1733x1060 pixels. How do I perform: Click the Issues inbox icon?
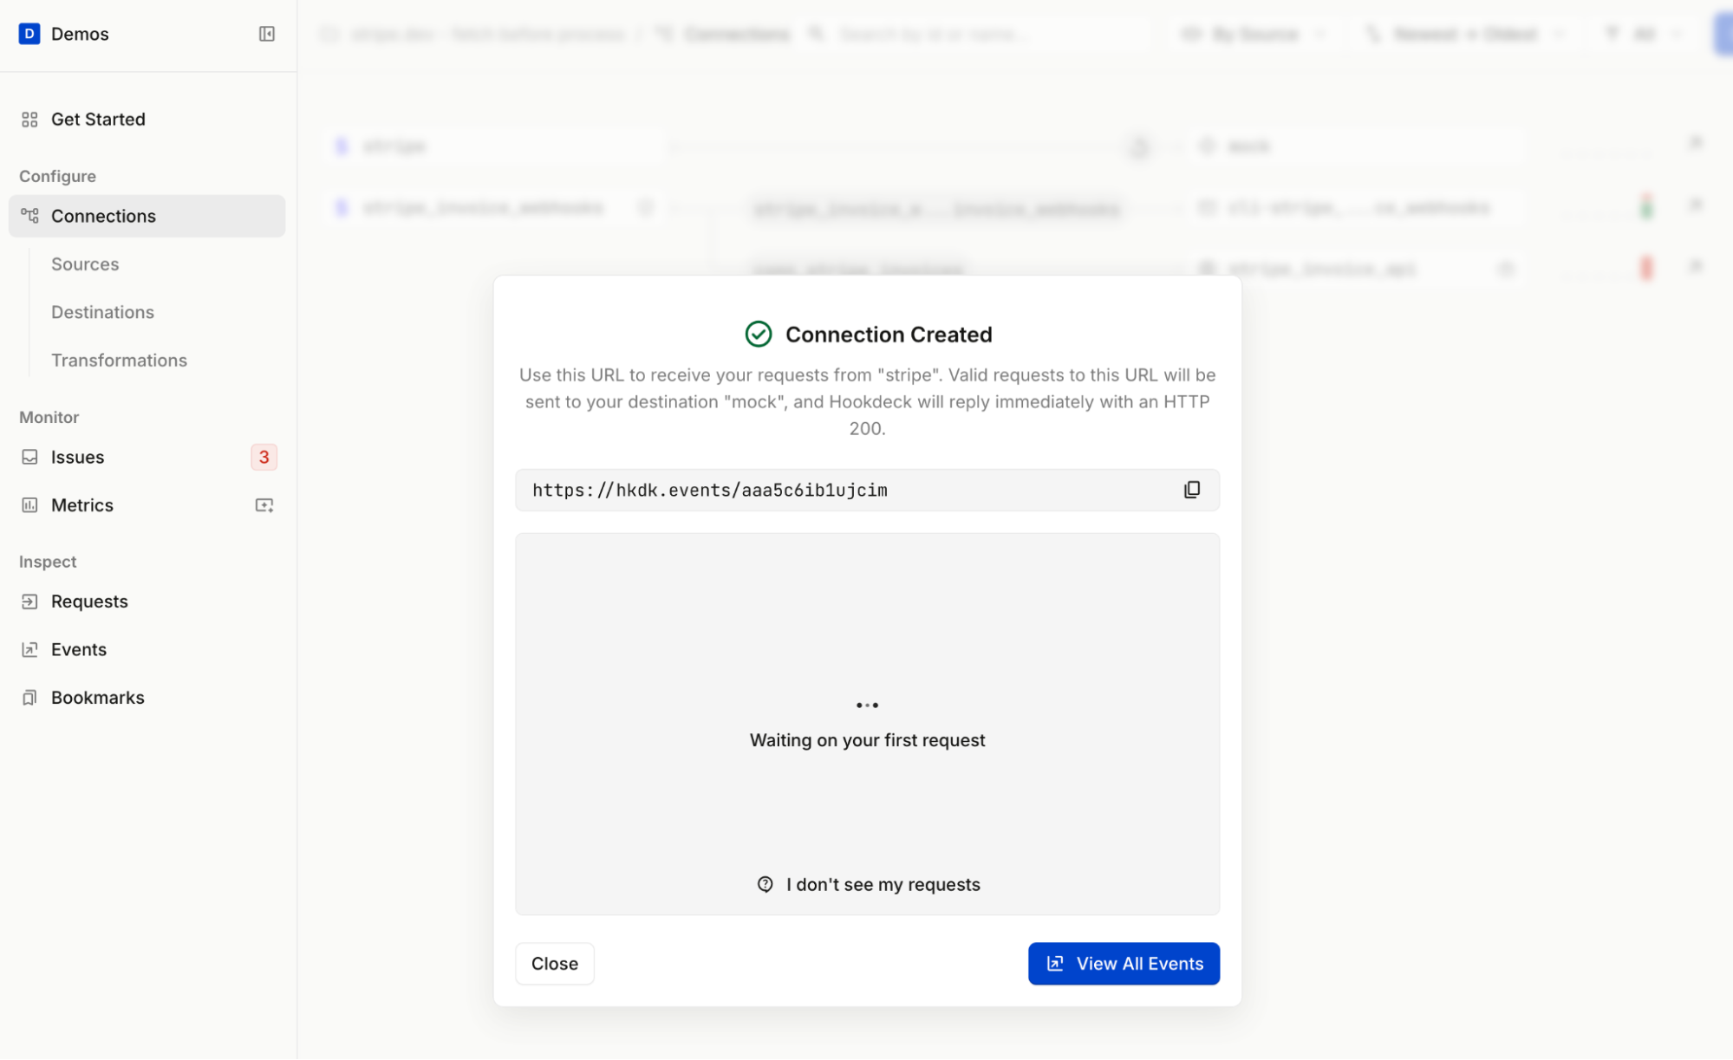click(29, 457)
